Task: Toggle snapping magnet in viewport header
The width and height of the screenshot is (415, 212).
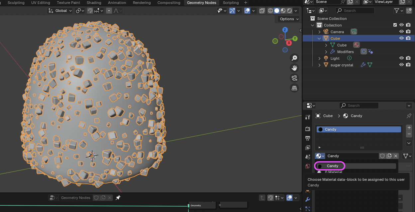Action: click(x=90, y=11)
